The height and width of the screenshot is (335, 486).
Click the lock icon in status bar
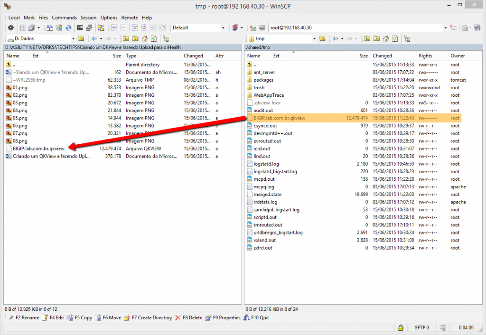tap(401, 328)
